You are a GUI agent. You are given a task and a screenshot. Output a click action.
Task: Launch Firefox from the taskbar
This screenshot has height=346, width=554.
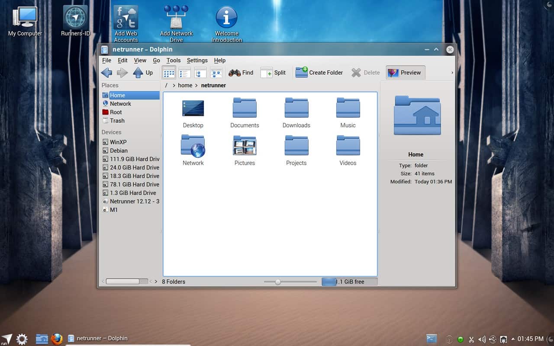coord(57,339)
